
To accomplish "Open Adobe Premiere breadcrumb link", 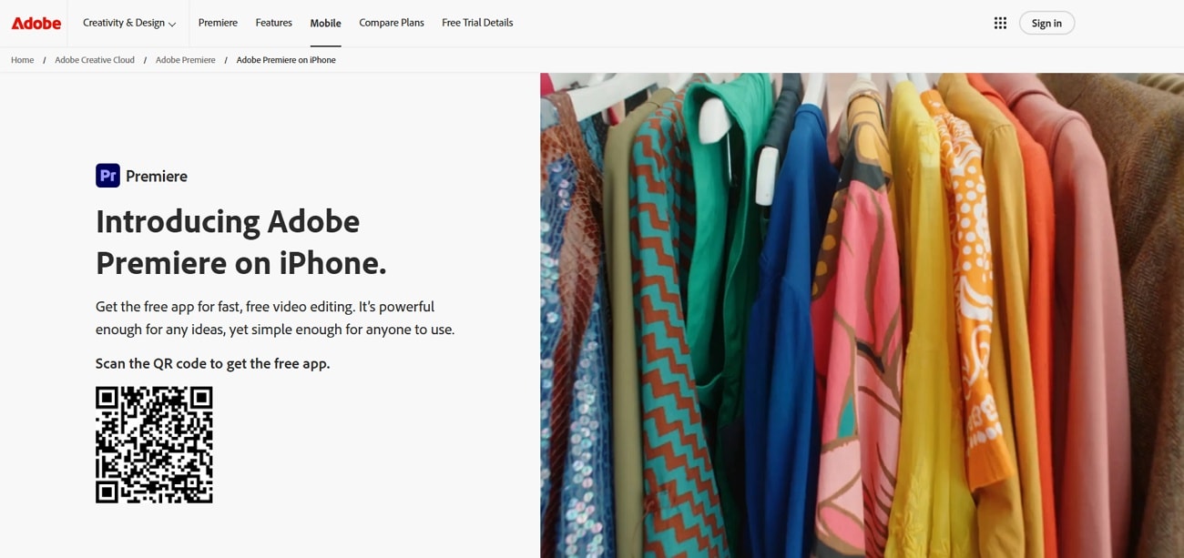I will [186, 60].
